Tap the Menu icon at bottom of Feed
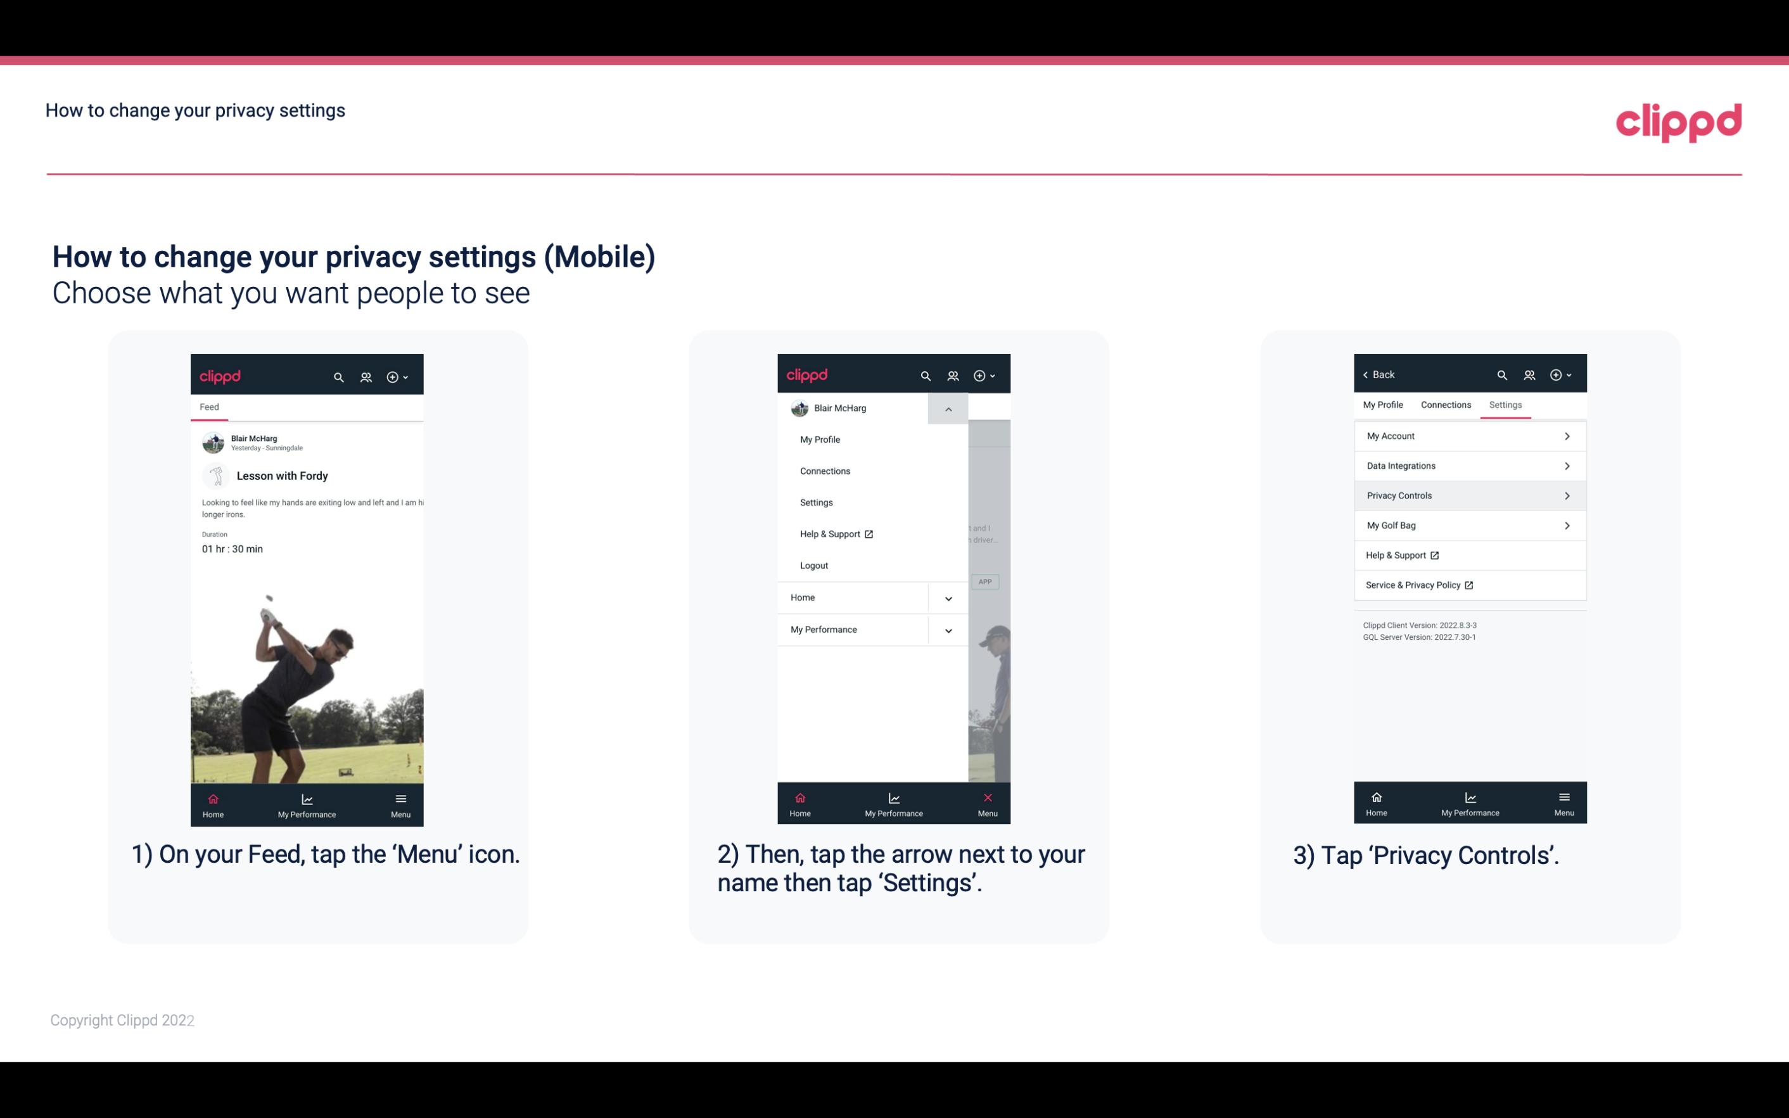1789x1118 pixels. tap(400, 801)
